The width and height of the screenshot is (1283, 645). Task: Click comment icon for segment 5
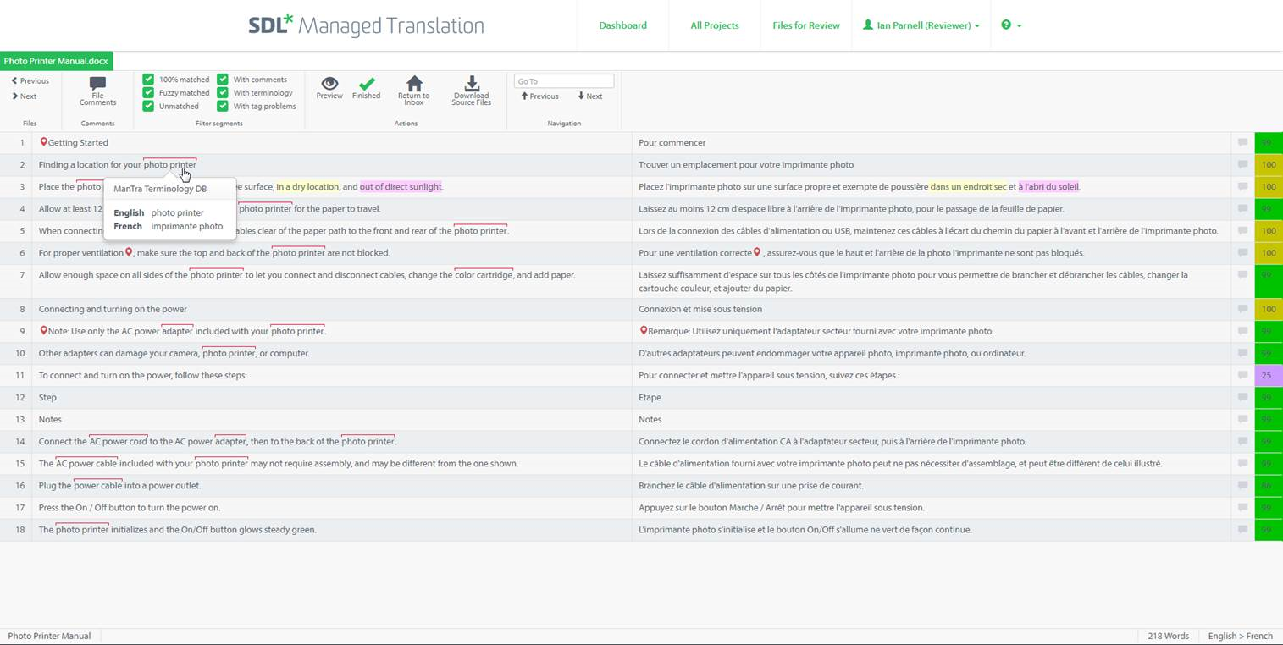(1242, 230)
